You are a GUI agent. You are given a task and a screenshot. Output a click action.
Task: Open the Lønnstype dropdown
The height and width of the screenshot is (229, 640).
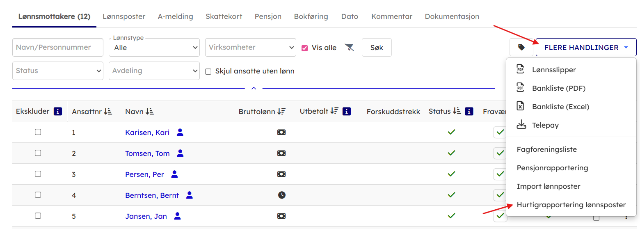[x=154, y=48]
